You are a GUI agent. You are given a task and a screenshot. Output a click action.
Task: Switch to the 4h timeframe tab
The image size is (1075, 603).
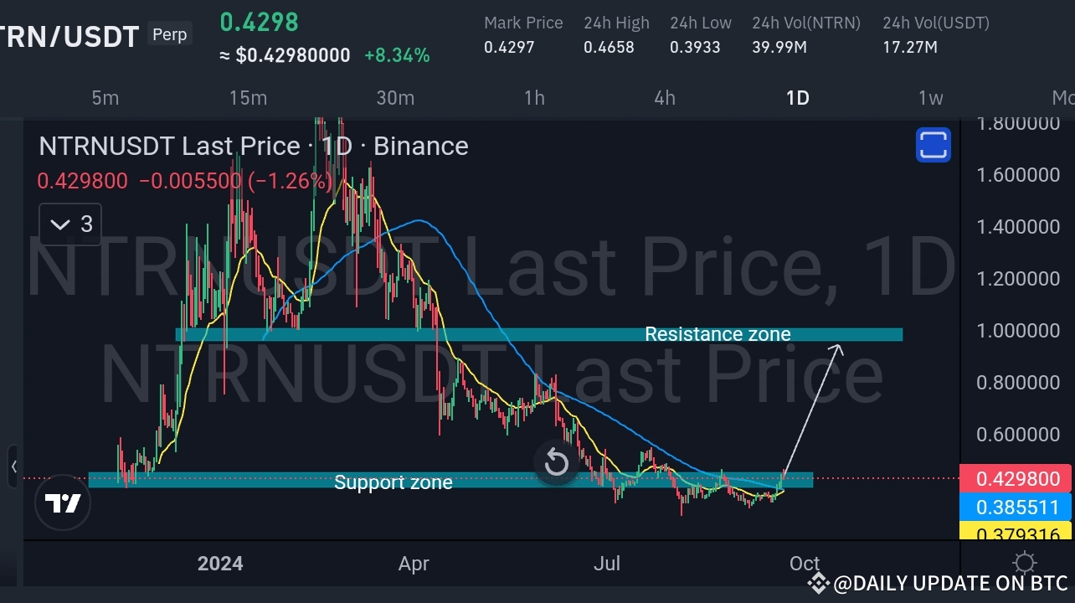click(x=664, y=97)
